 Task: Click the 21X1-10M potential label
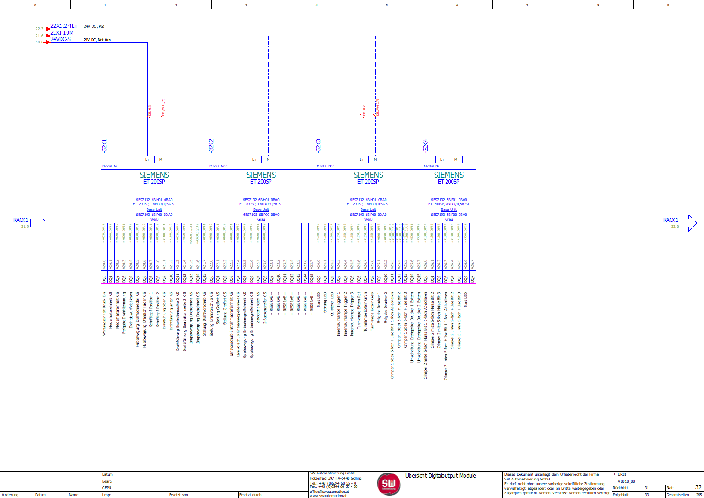pyautogui.click(x=62, y=33)
